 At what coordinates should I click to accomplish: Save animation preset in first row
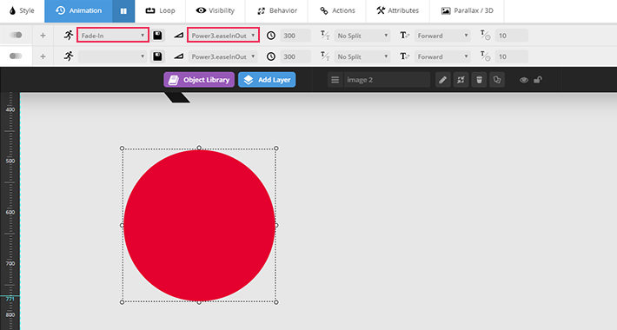tap(157, 36)
